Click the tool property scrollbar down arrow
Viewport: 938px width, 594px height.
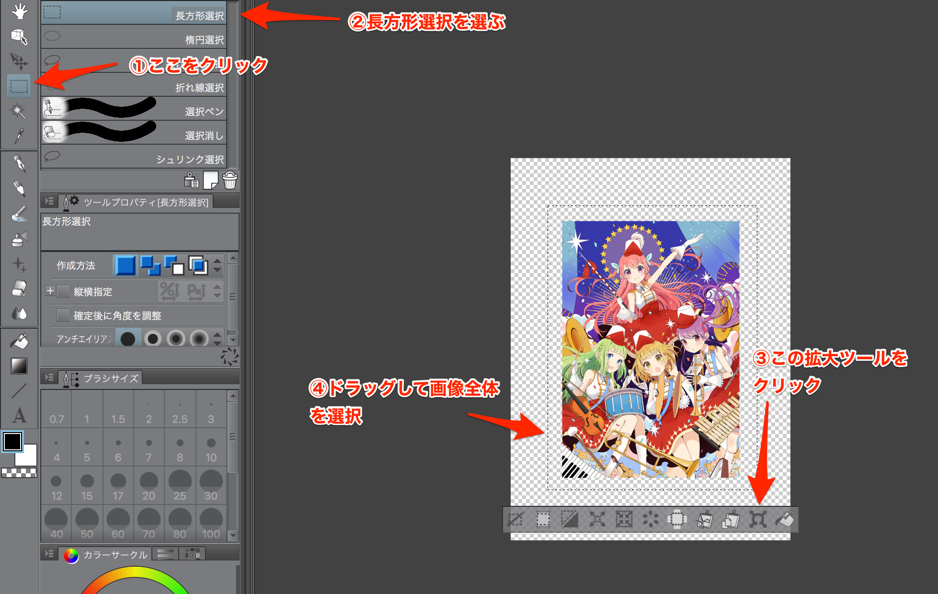pyautogui.click(x=233, y=340)
